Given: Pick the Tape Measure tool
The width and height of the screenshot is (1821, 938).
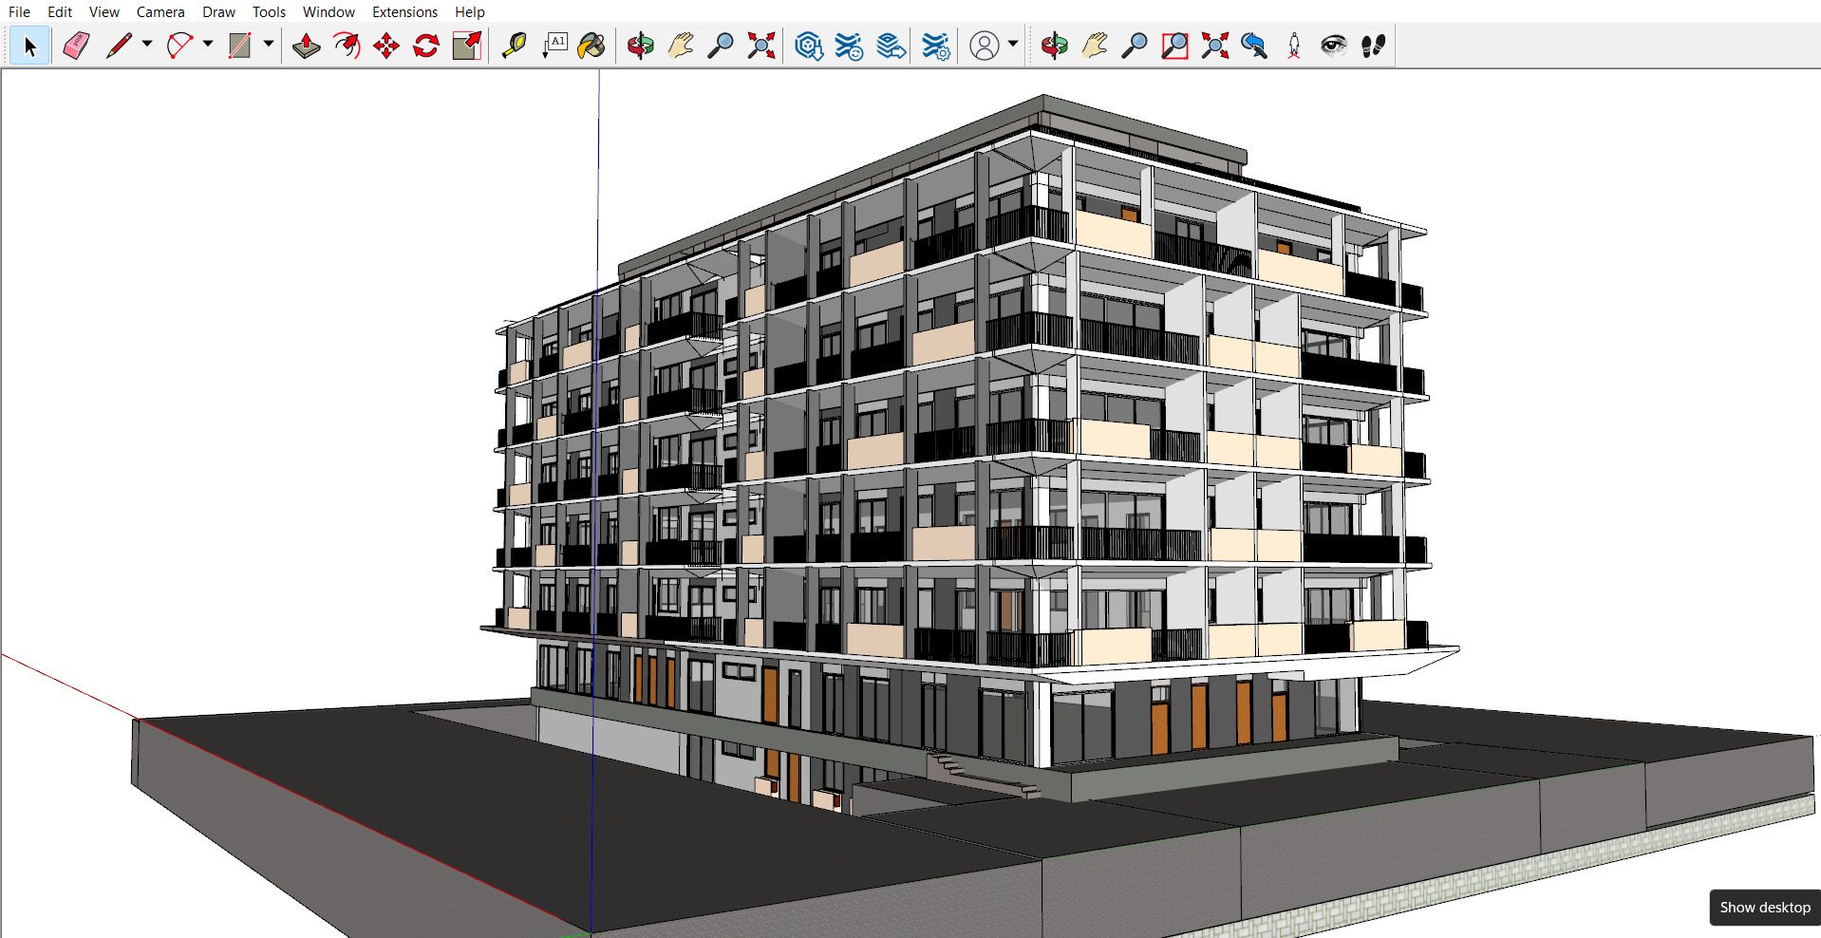Looking at the screenshot, I should click(x=514, y=46).
